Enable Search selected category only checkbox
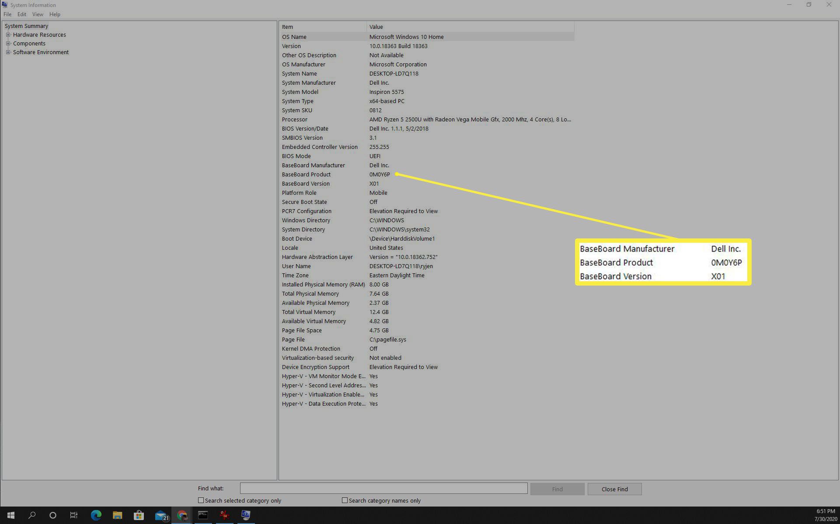 click(x=201, y=500)
